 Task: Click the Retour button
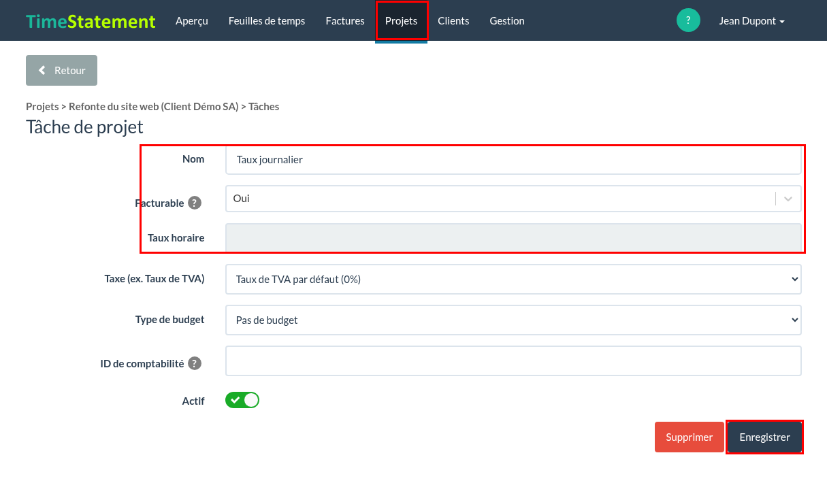(x=61, y=70)
